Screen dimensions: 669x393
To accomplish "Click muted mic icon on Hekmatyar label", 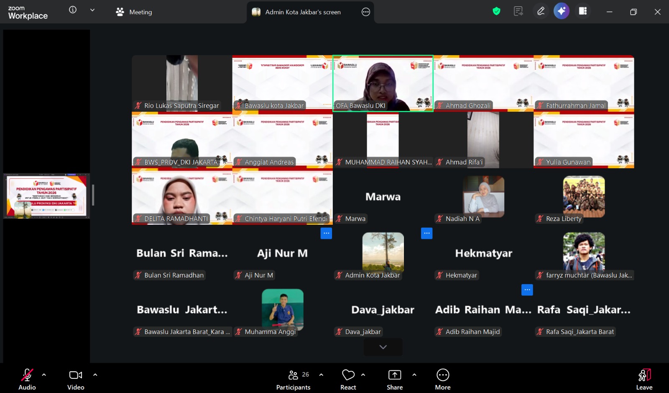I will (x=439, y=275).
